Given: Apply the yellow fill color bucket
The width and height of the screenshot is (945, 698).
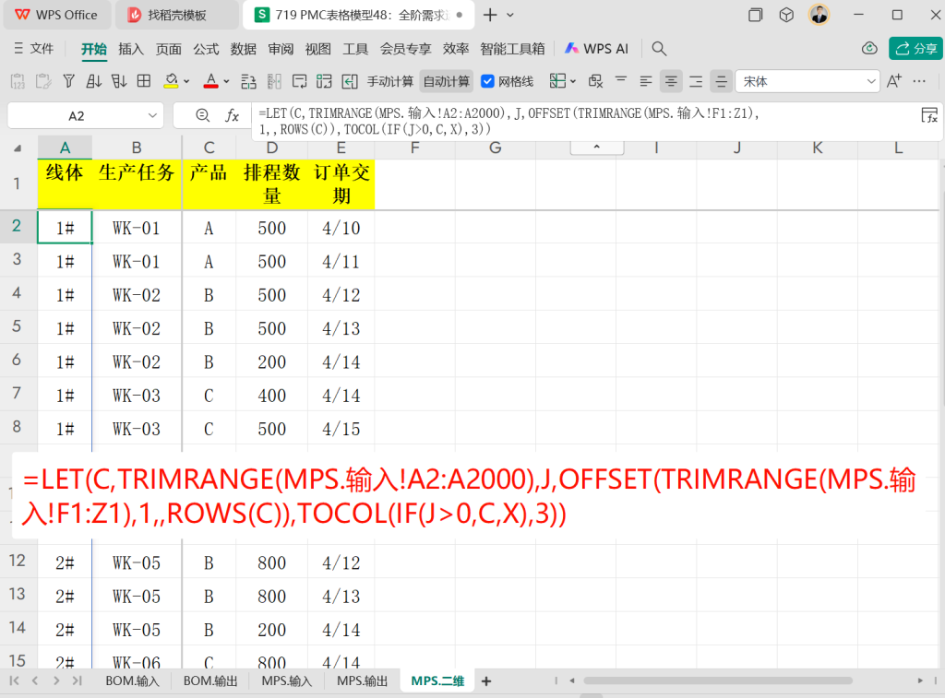Looking at the screenshot, I should (x=171, y=81).
